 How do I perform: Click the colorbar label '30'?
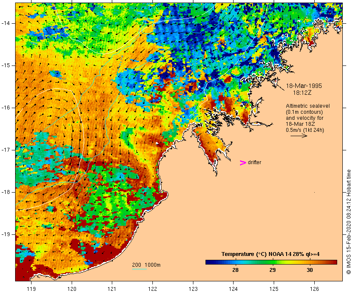[310, 270]
